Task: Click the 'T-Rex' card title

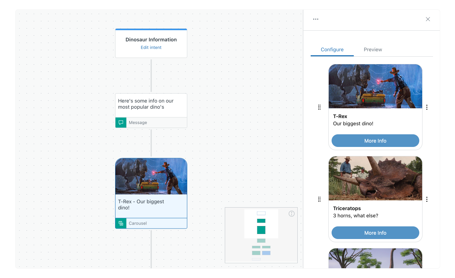Action: coord(340,116)
